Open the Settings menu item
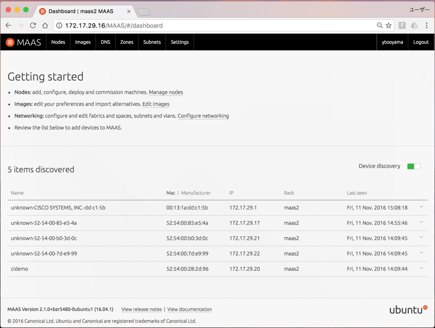Viewport: 435px width, 328px height. pos(180,42)
